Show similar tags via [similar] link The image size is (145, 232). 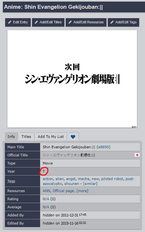[90, 184]
